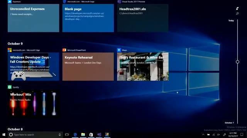The width and height of the screenshot is (247, 138).
Task: Open the Action Center notifications icon
Action: tap(242, 135)
